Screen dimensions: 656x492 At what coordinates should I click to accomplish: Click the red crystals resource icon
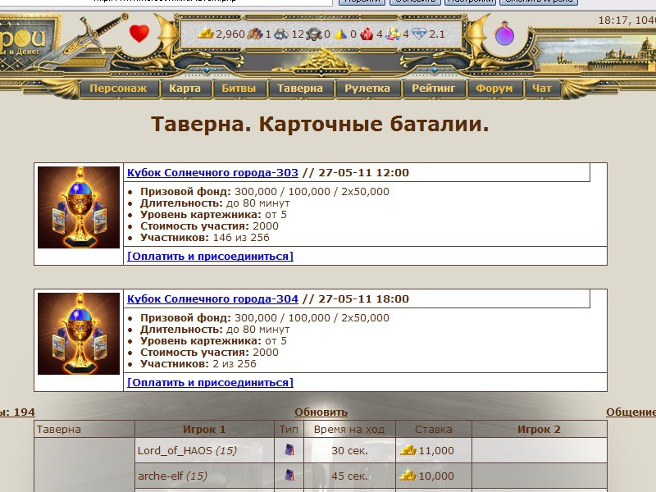coord(367,34)
